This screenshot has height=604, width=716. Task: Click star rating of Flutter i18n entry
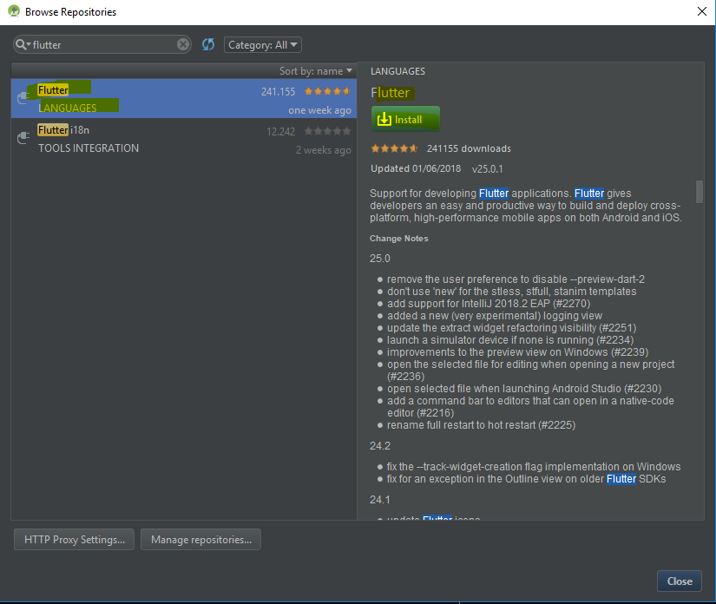coord(327,131)
